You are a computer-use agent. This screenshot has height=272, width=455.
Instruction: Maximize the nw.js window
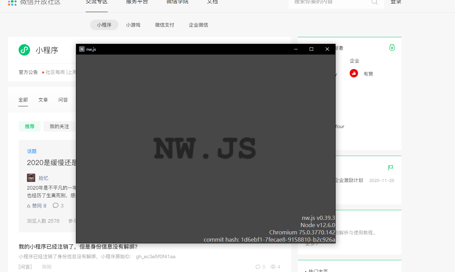(311, 49)
